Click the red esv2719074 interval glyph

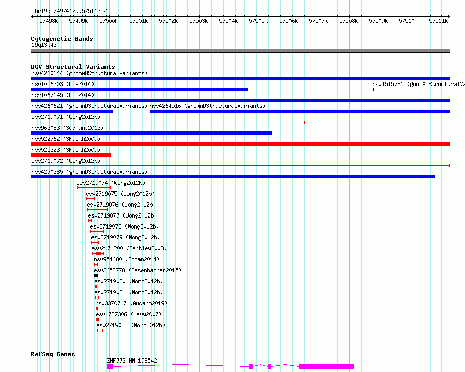tap(94, 188)
